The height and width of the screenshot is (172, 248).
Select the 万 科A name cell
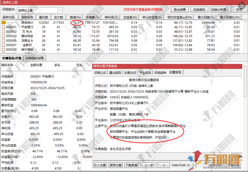point(27,32)
